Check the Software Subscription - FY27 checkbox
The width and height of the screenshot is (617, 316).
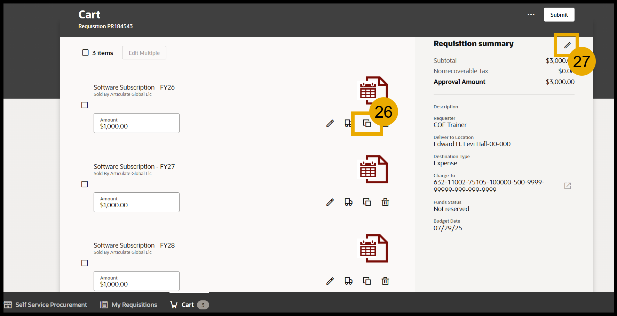pyautogui.click(x=85, y=184)
